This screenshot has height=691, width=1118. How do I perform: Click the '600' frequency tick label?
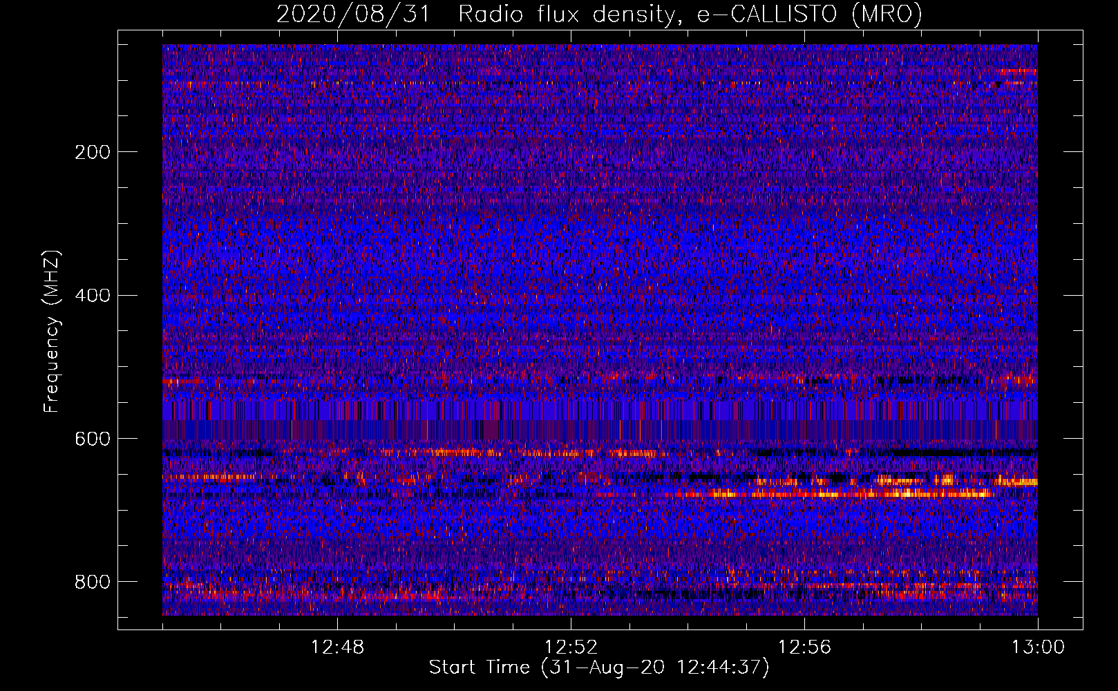click(x=93, y=439)
